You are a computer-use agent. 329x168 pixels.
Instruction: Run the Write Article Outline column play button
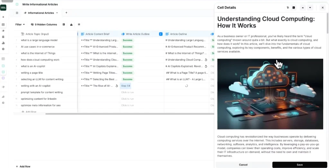tap(161, 34)
